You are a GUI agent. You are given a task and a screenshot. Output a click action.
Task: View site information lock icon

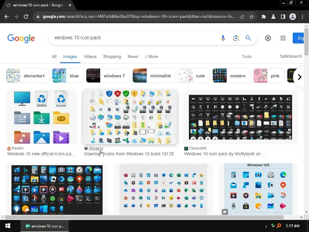(38, 17)
